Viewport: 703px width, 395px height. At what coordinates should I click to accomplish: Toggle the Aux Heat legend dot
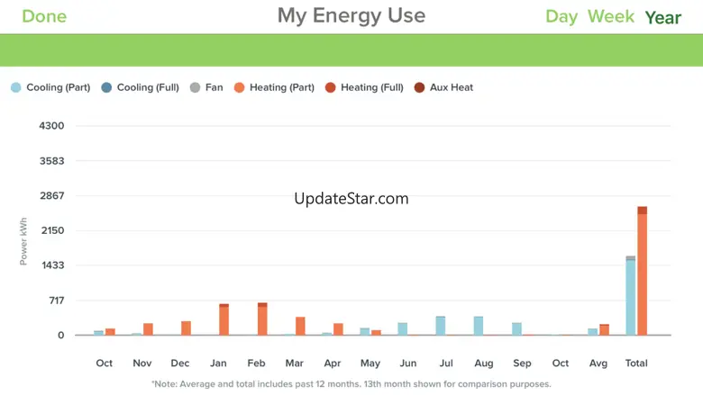pos(419,87)
